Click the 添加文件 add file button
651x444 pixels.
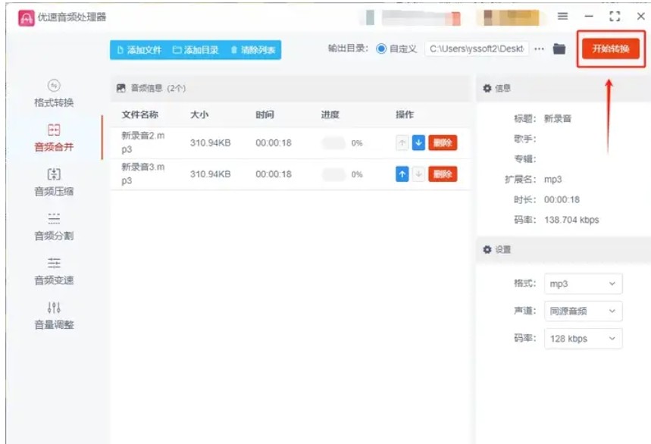tap(139, 50)
